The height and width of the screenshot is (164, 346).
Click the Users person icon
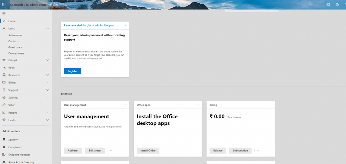(x=4, y=28)
